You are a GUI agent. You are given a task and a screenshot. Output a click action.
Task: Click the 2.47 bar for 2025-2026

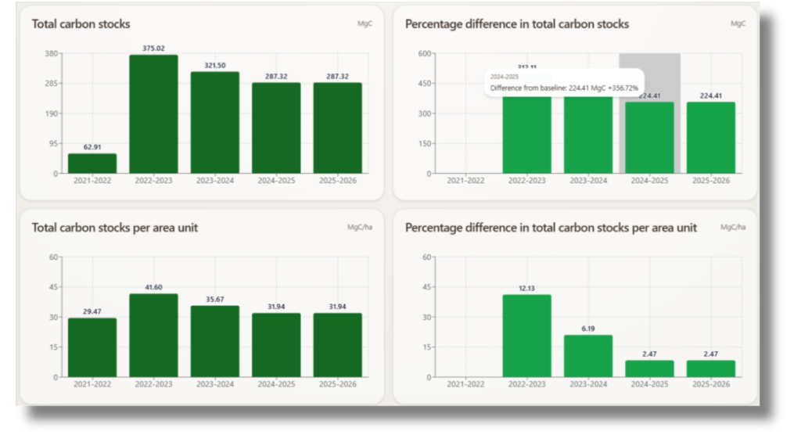pyautogui.click(x=710, y=369)
